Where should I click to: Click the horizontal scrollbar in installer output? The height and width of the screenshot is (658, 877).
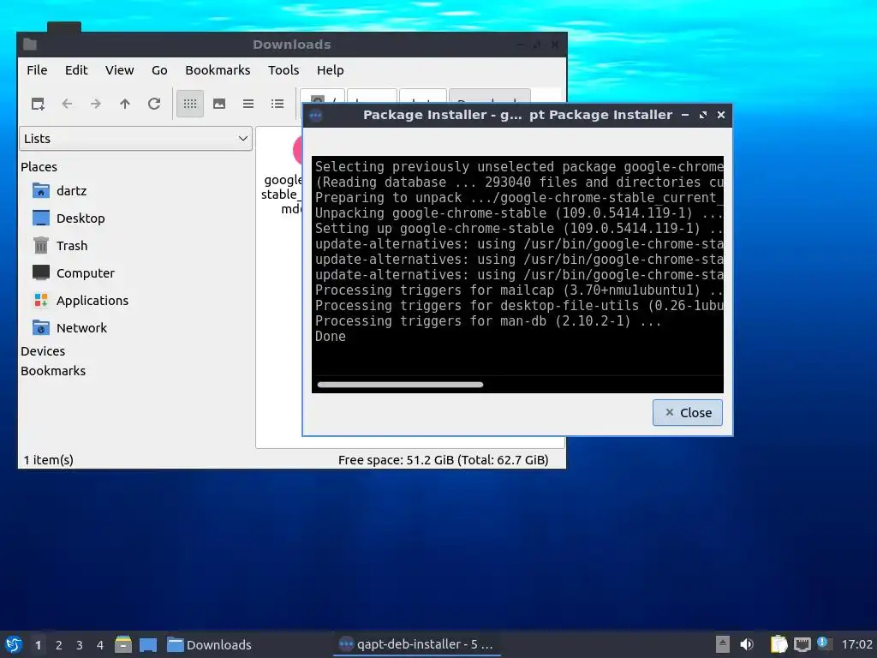(x=400, y=385)
